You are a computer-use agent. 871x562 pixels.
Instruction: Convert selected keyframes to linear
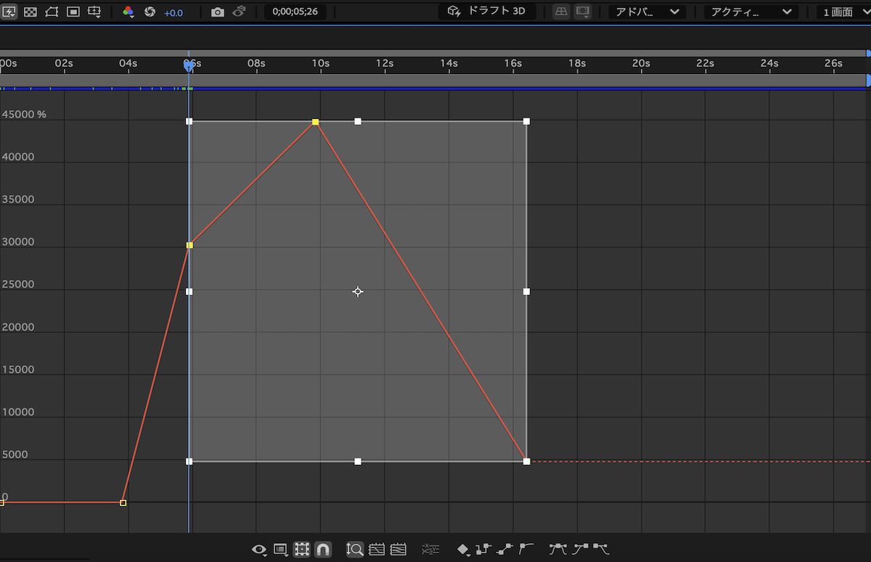pyautogui.click(x=505, y=550)
